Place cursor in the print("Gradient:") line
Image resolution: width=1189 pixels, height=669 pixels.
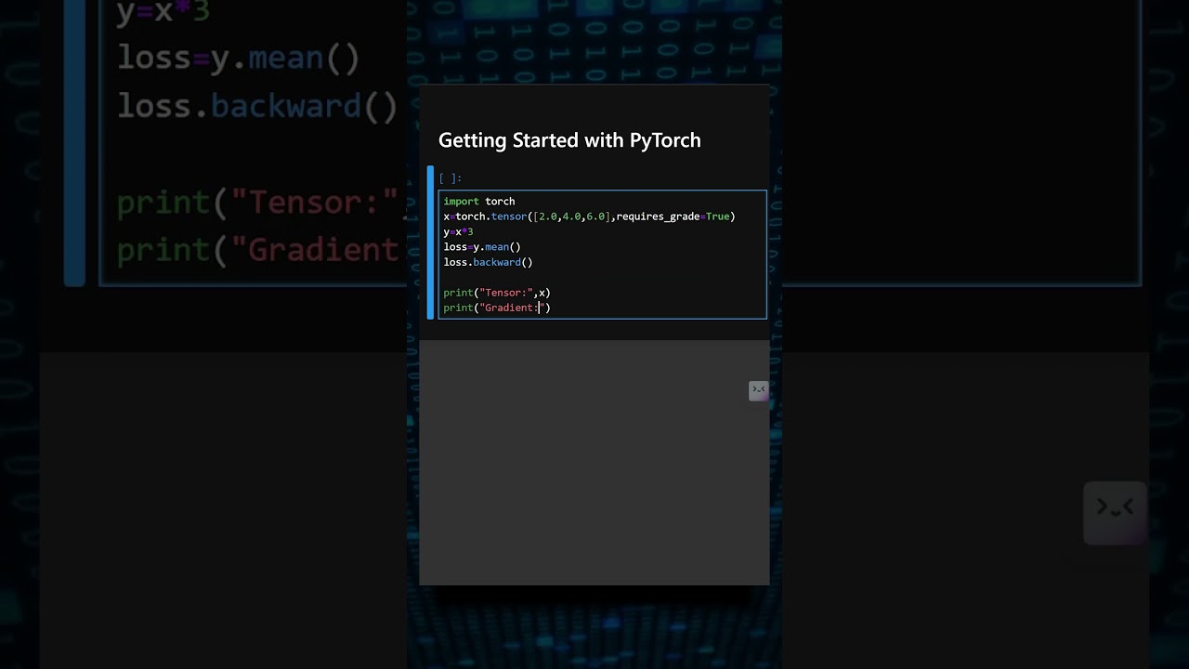tap(497, 308)
